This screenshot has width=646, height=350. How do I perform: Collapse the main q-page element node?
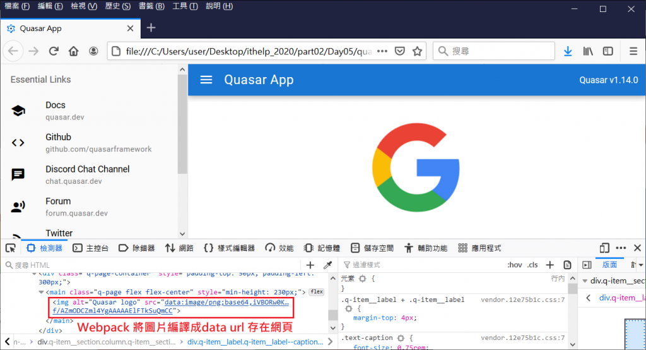click(41, 293)
